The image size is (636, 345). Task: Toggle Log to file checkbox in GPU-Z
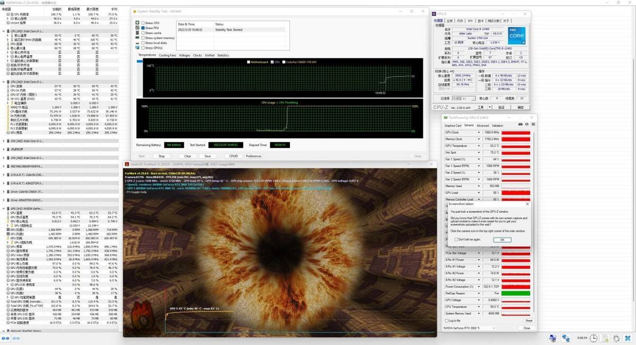[447, 321]
